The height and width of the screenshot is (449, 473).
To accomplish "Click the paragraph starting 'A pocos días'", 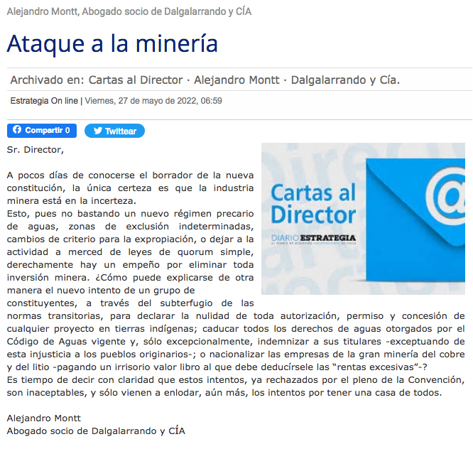I will tap(130, 188).
